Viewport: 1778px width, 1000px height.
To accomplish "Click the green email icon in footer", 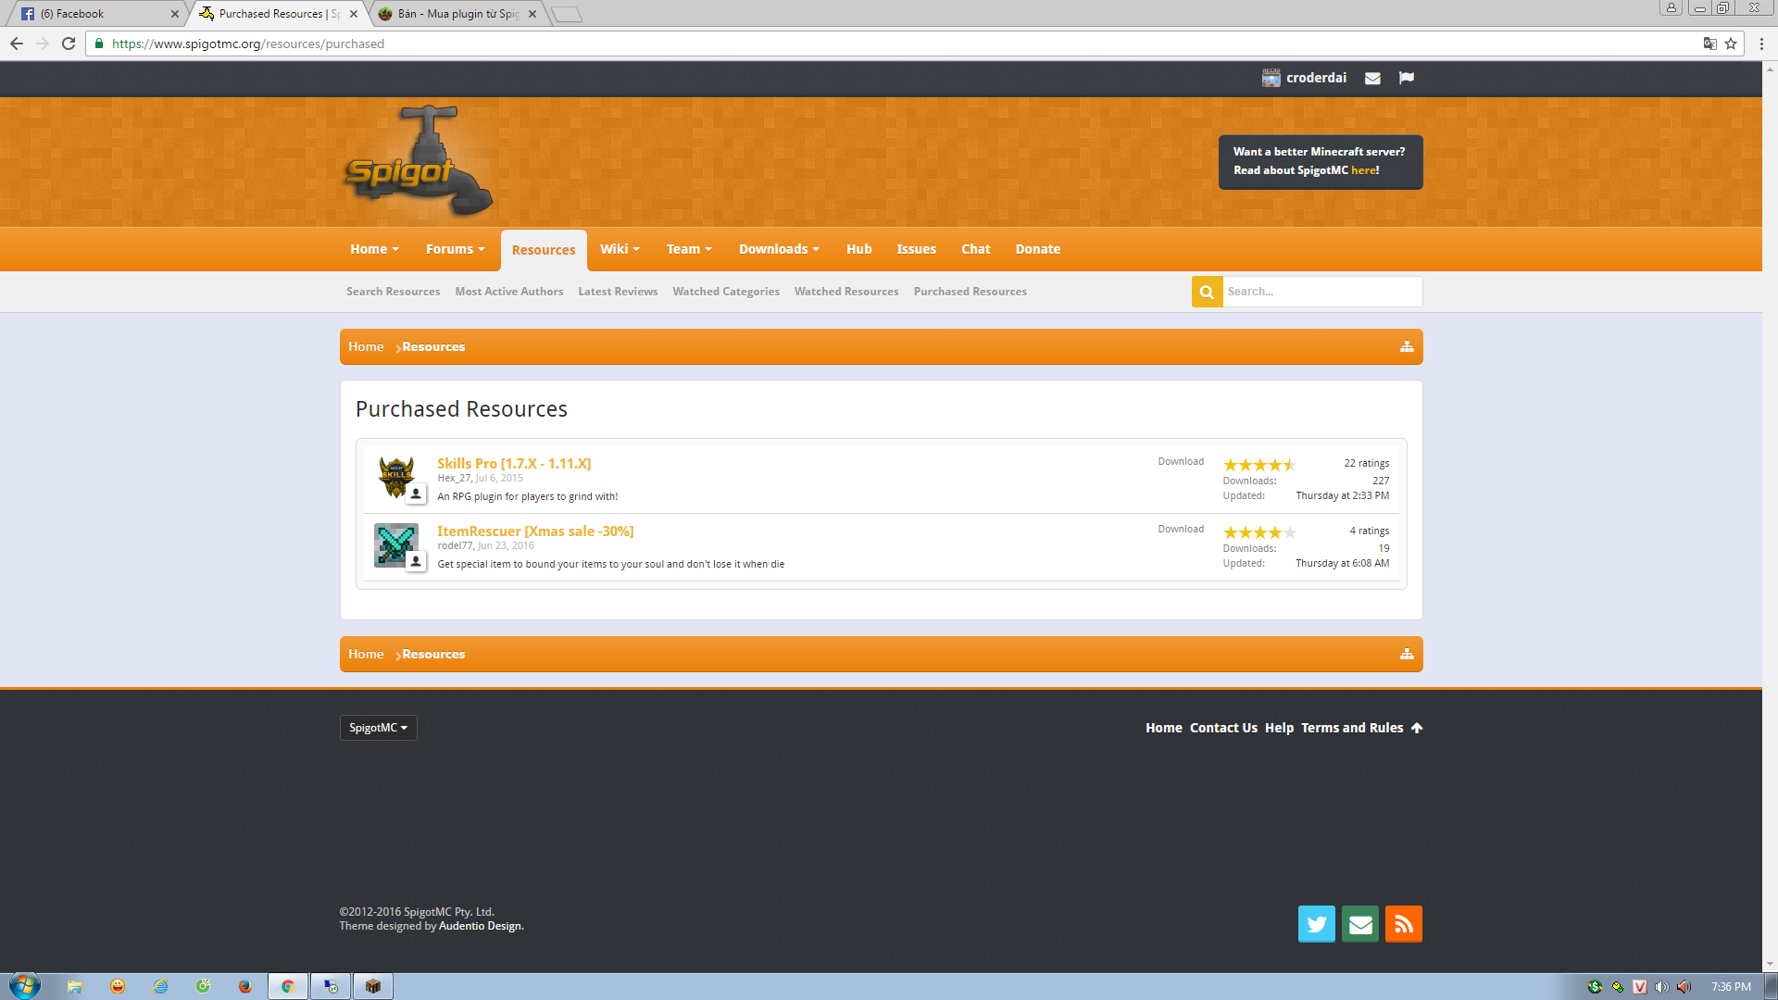I will coord(1359,924).
